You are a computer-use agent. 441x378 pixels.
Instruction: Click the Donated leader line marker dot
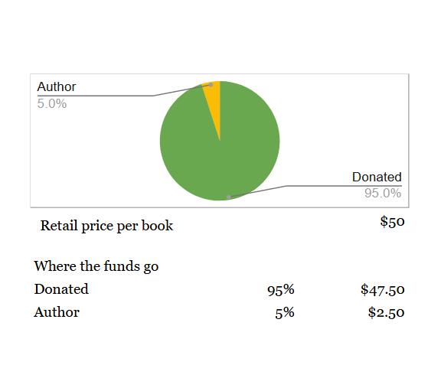[x=229, y=197]
